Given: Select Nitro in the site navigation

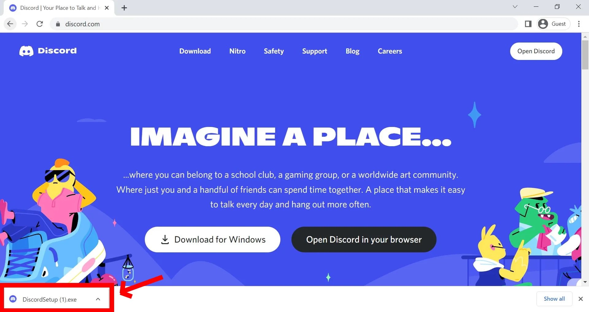Looking at the screenshot, I should (237, 51).
